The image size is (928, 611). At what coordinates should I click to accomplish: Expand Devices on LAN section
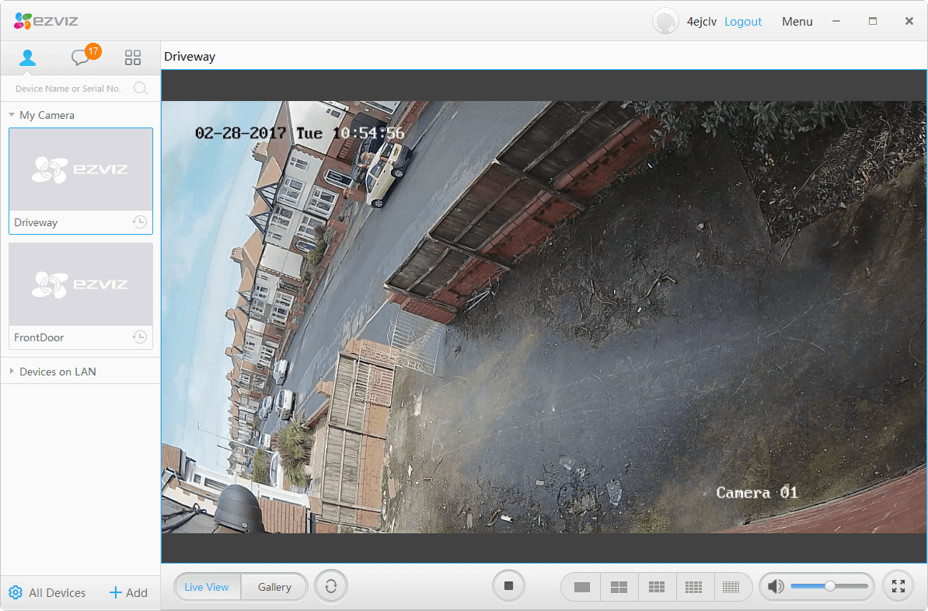[12, 372]
